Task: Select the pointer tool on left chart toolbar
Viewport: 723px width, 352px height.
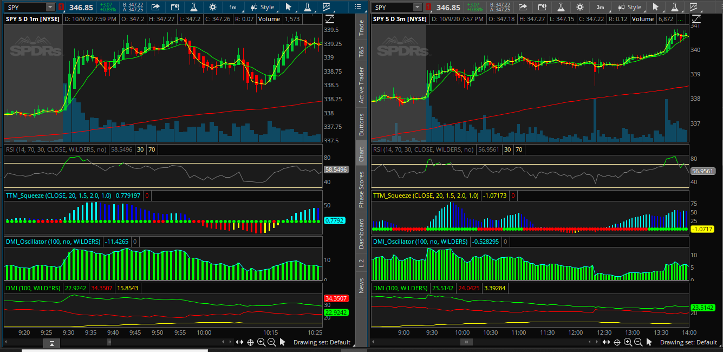Action: [x=289, y=8]
